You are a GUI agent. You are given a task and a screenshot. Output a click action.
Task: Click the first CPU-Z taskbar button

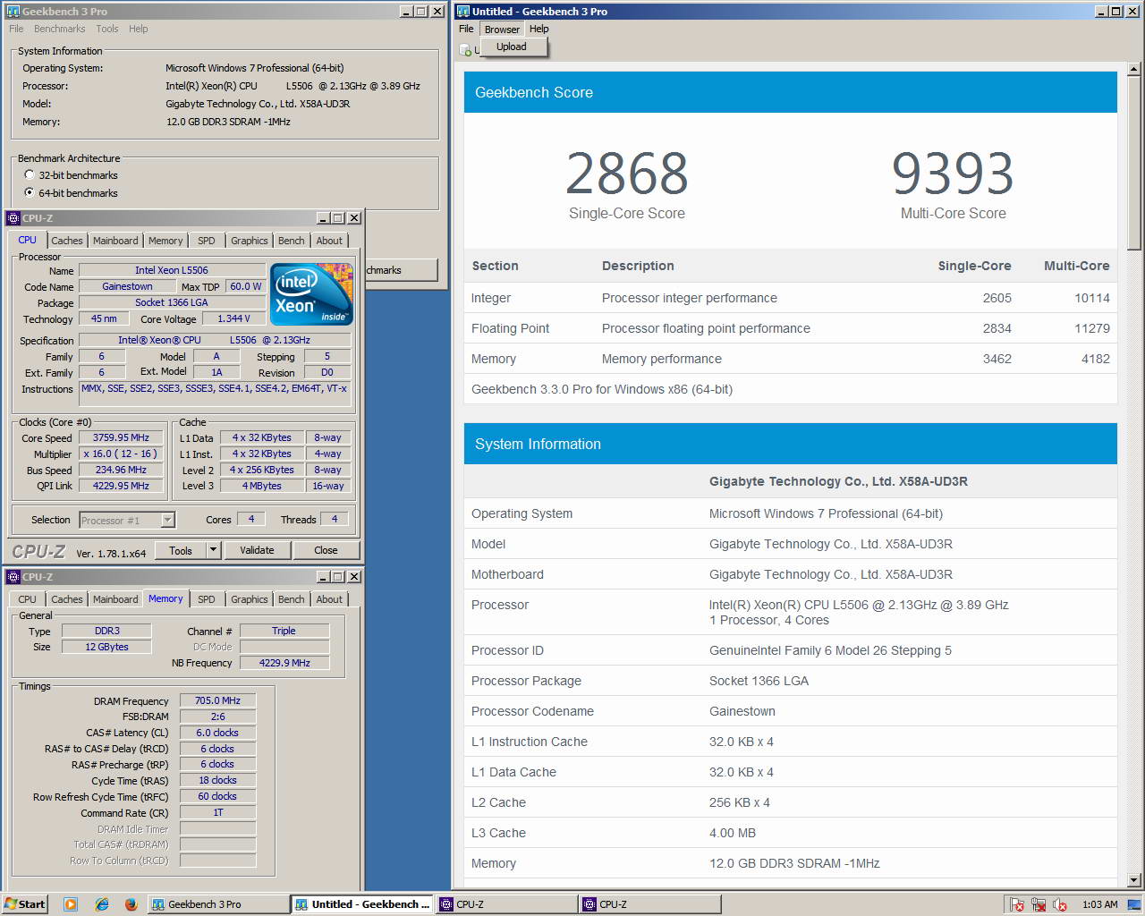tap(506, 904)
